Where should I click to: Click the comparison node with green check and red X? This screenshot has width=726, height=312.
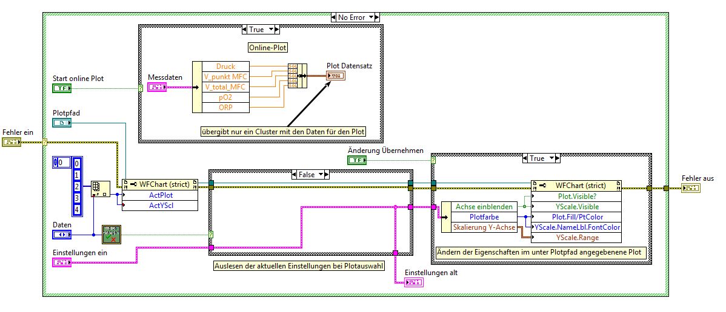pos(111,235)
